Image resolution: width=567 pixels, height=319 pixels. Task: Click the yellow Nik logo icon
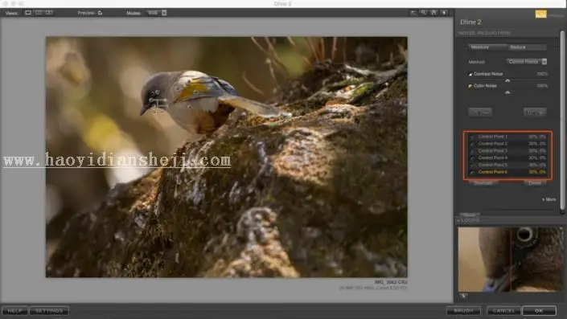click(x=541, y=14)
